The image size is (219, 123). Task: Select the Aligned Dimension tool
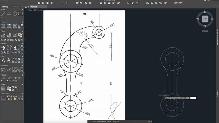(x=9, y=70)
